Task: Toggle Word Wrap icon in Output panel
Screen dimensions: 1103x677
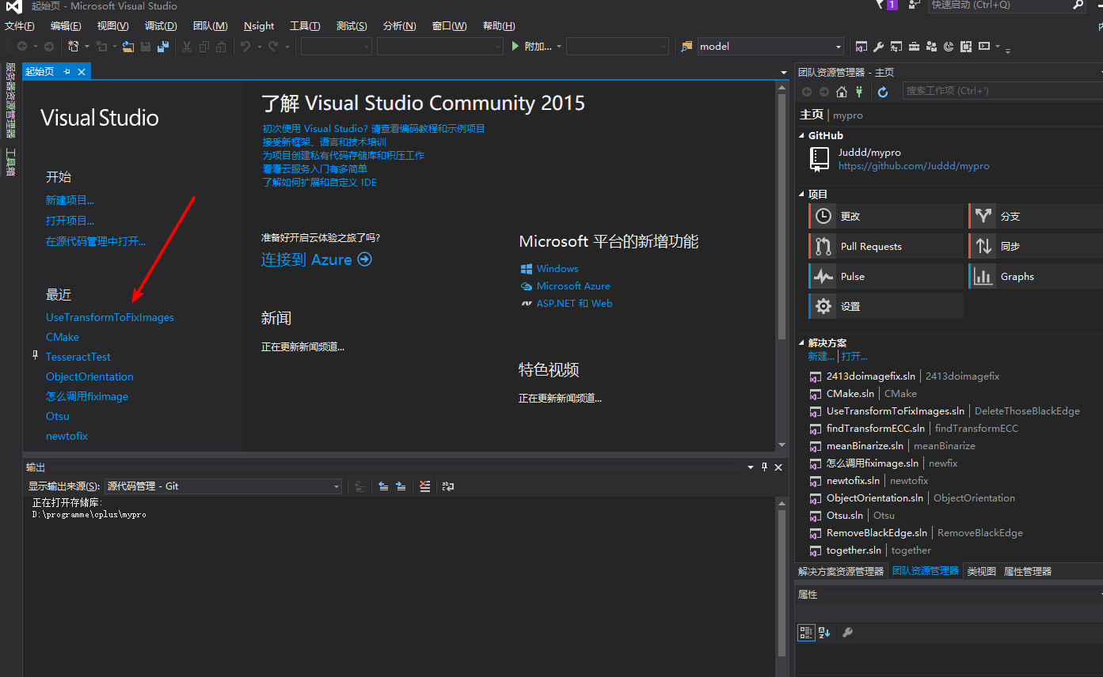Action: click(448, 486)
